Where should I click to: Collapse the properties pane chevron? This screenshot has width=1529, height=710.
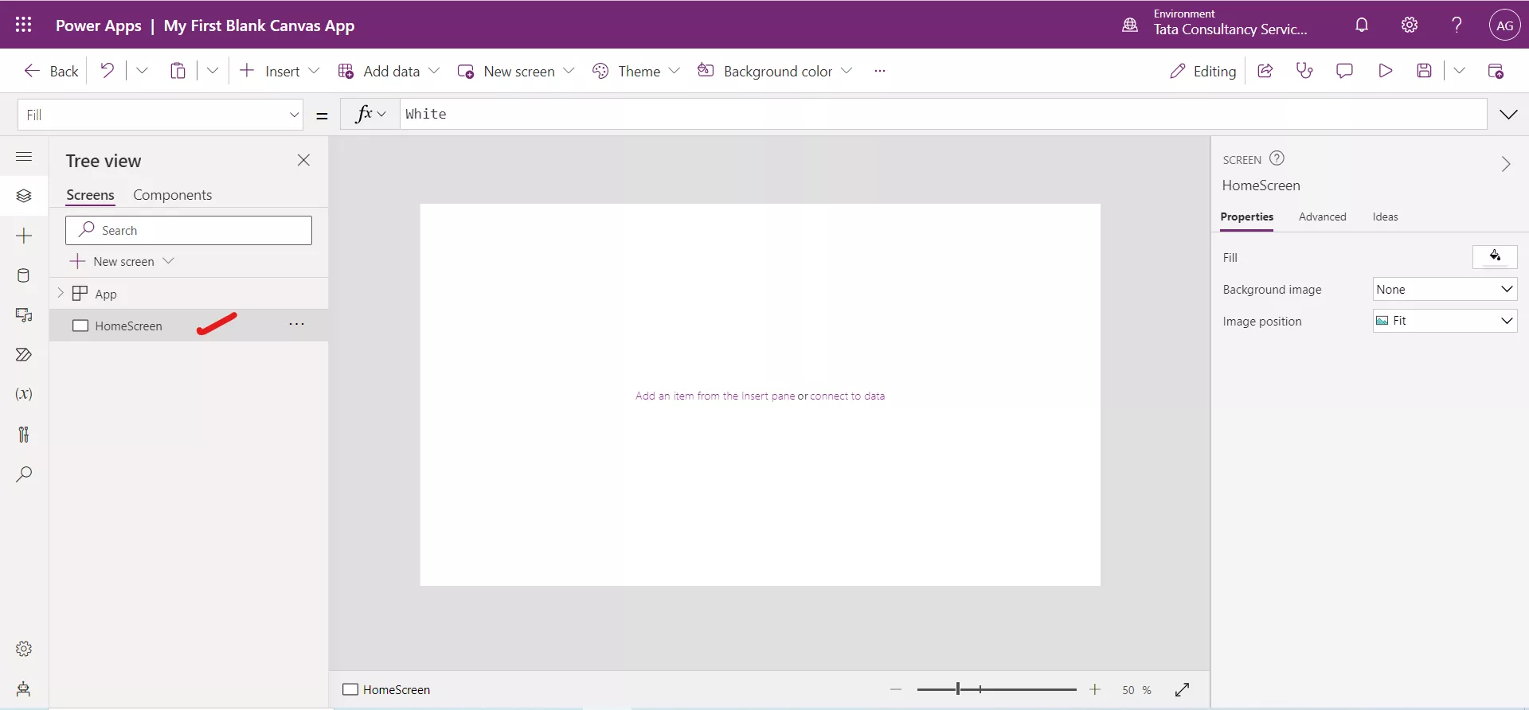[x=1505, y=164]
